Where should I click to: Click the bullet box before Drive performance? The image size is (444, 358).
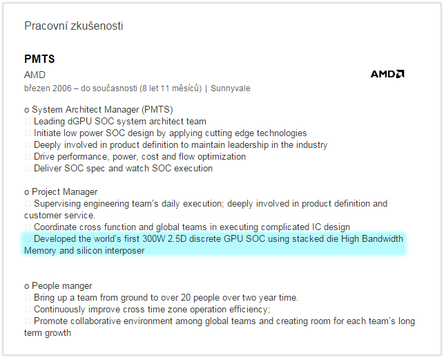pos(28,157)
